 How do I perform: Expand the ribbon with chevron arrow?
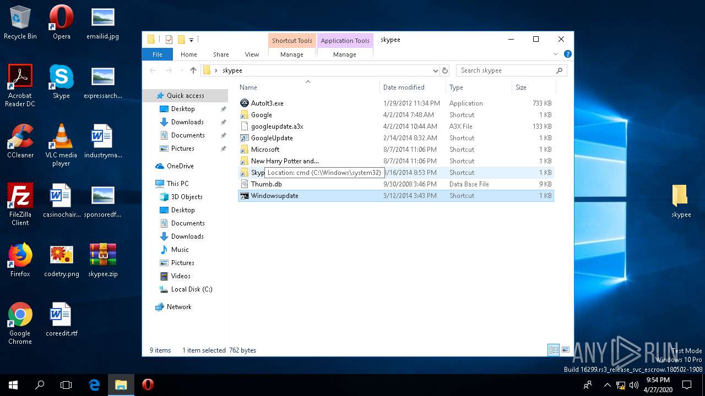coord(556,54)
